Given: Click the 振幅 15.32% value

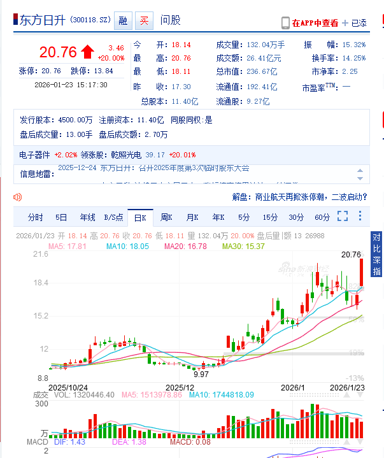Looking at the screenshot, I should pos(354,45).
